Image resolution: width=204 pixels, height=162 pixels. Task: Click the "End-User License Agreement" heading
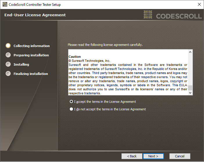click(35, 15)
